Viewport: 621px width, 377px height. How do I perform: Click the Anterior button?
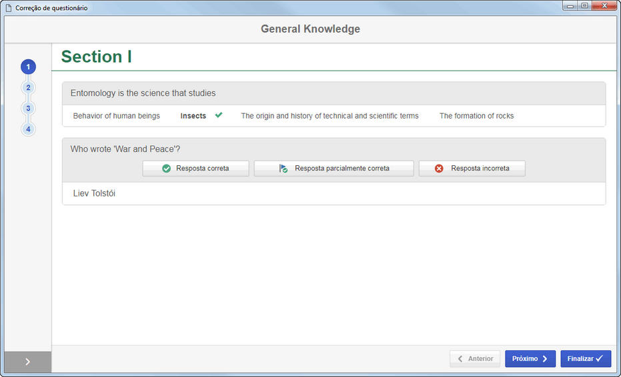click(x=475, y=359)
